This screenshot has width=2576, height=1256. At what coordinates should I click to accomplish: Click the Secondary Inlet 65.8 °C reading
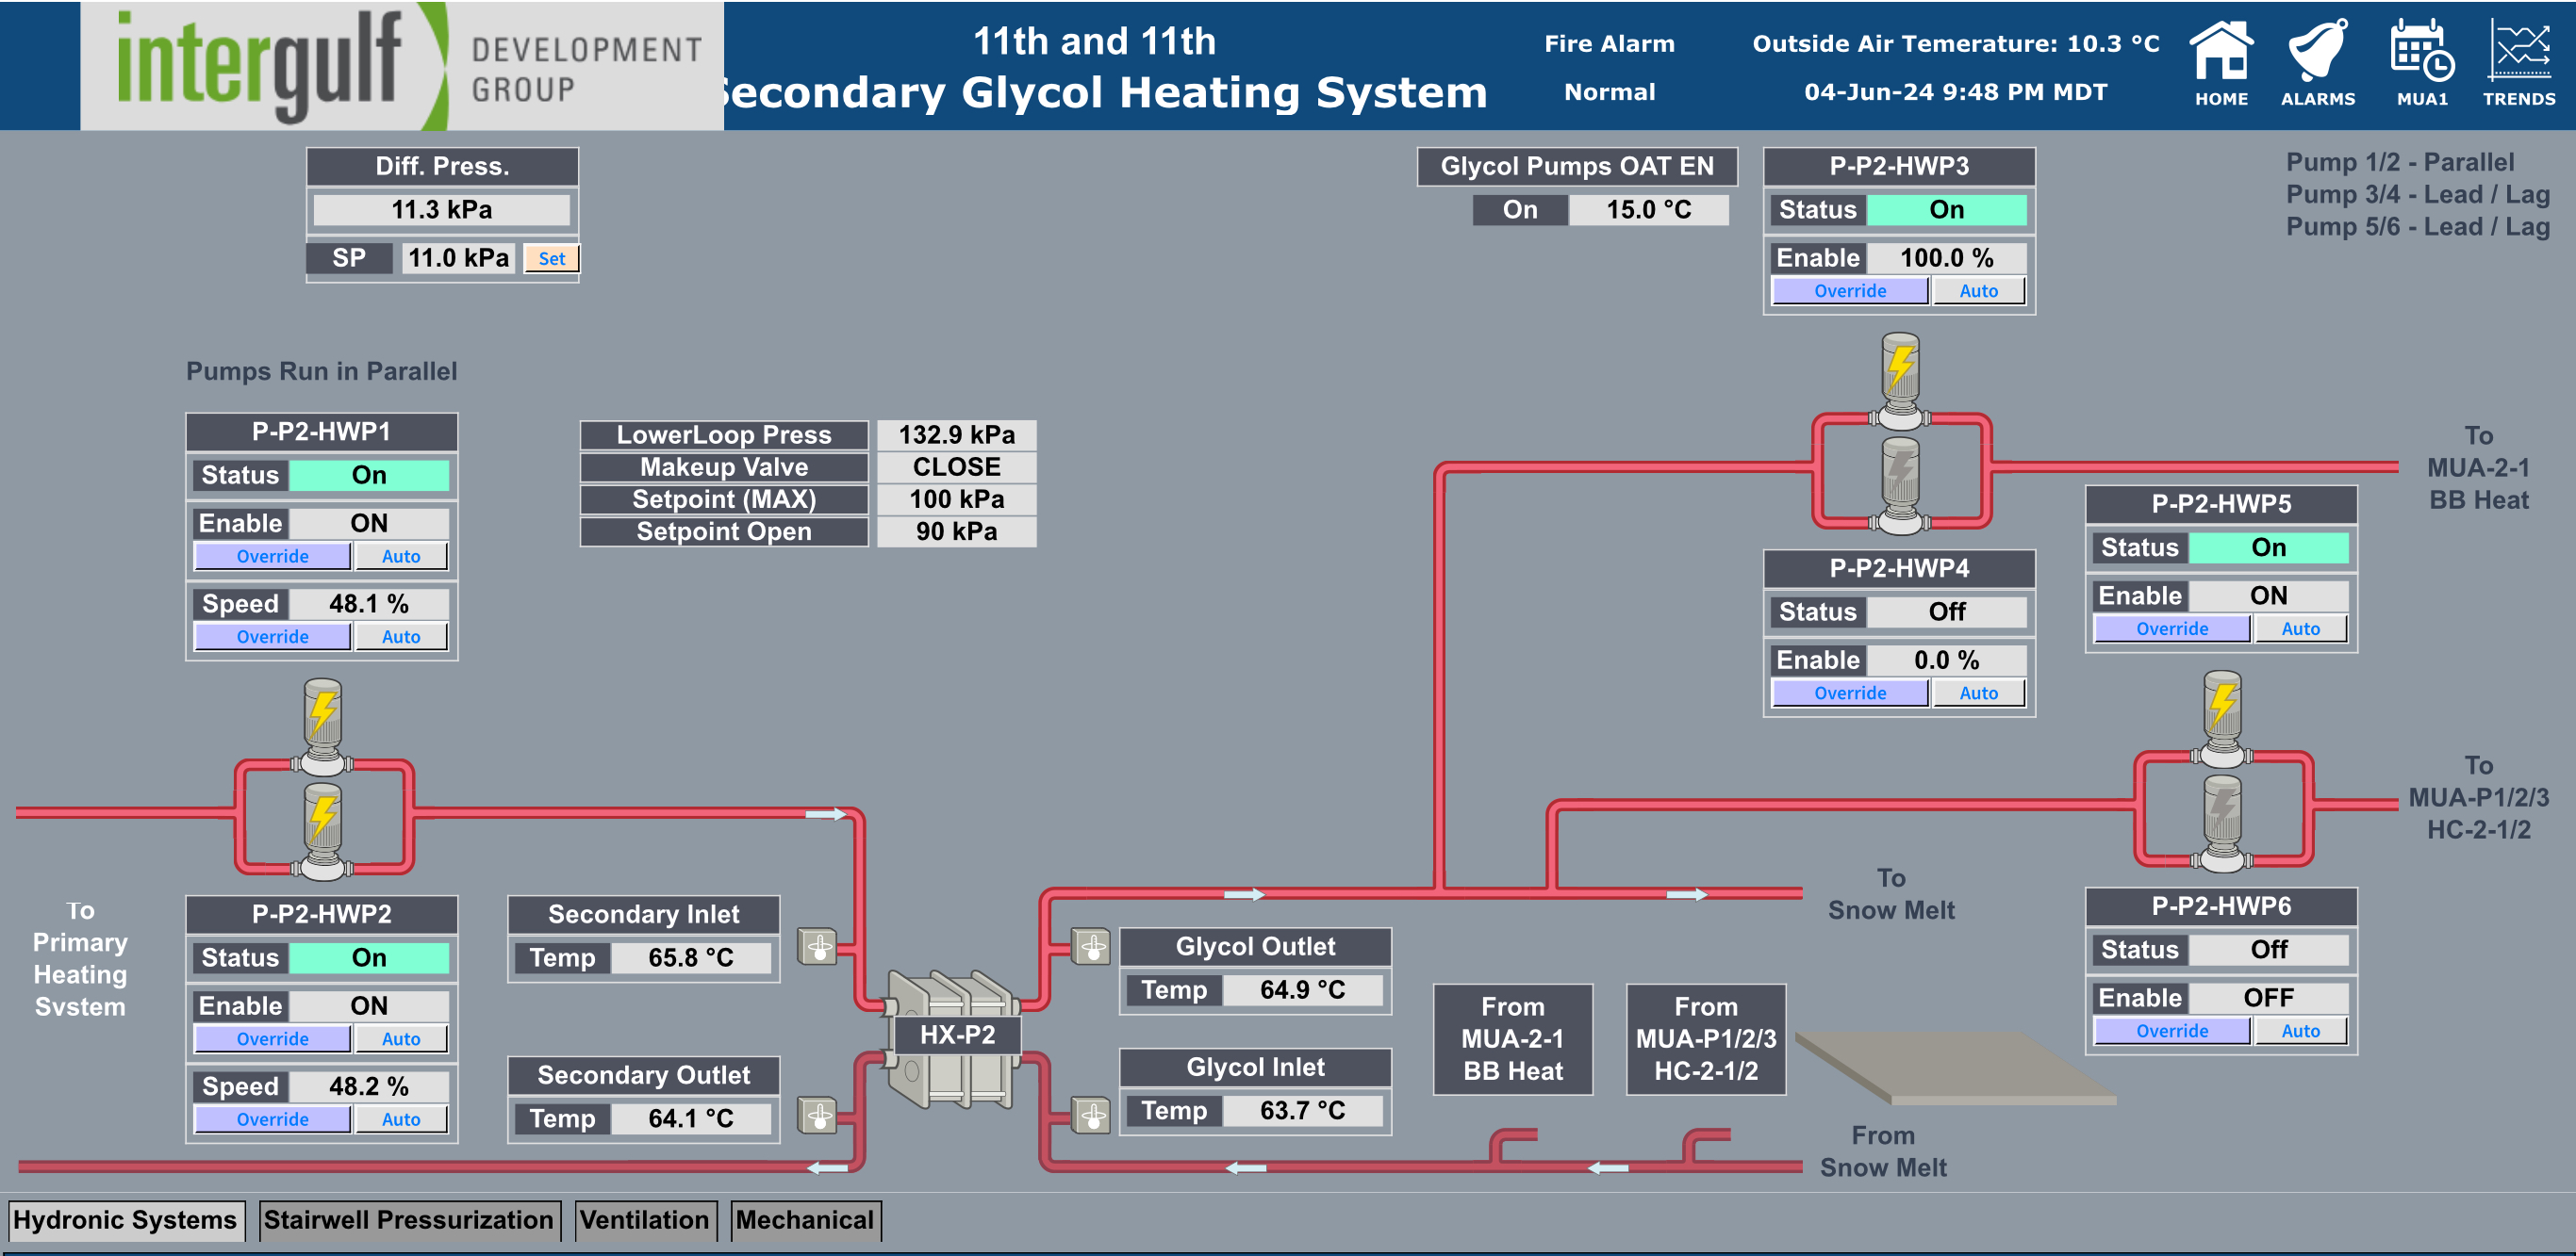(691, 957)
